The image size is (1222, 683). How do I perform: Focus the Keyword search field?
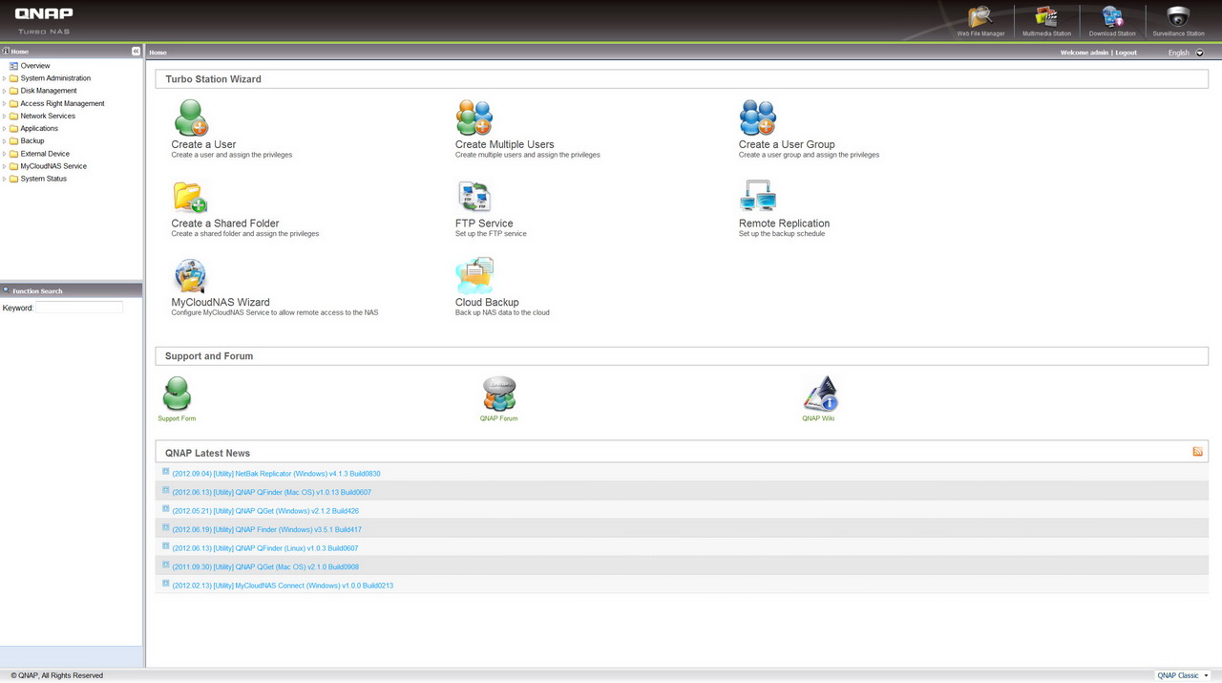79,308
